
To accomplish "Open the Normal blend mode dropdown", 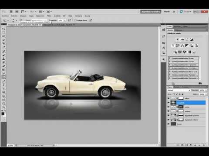I will coord(179,90).
